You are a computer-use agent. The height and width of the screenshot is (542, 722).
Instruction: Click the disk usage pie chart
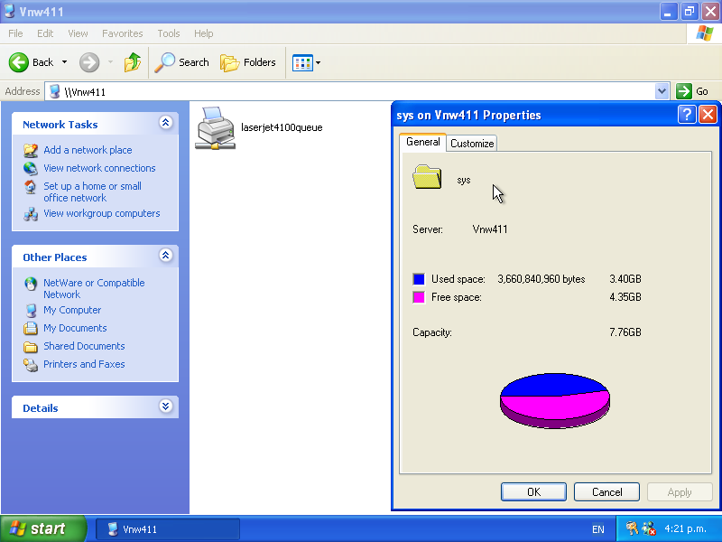click(x=555, y=400)
